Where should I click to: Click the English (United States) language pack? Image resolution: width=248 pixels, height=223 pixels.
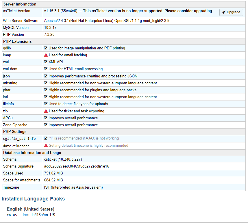coord(31,209)
